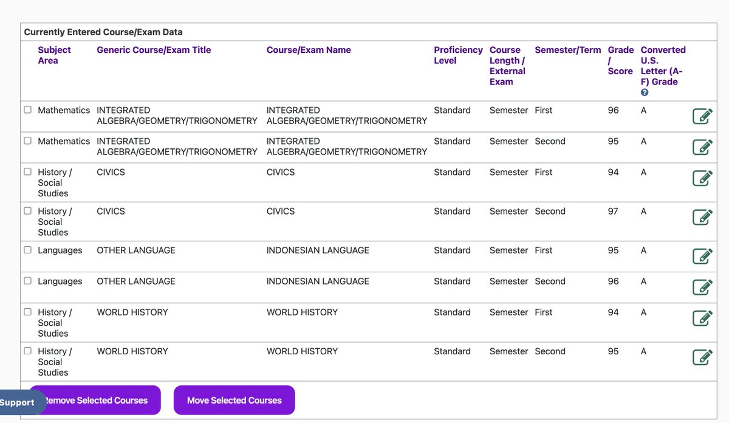Edit the Civics First semester entry
The height and width of the screenshot is (423, 729).
click(x=702, y=177)
